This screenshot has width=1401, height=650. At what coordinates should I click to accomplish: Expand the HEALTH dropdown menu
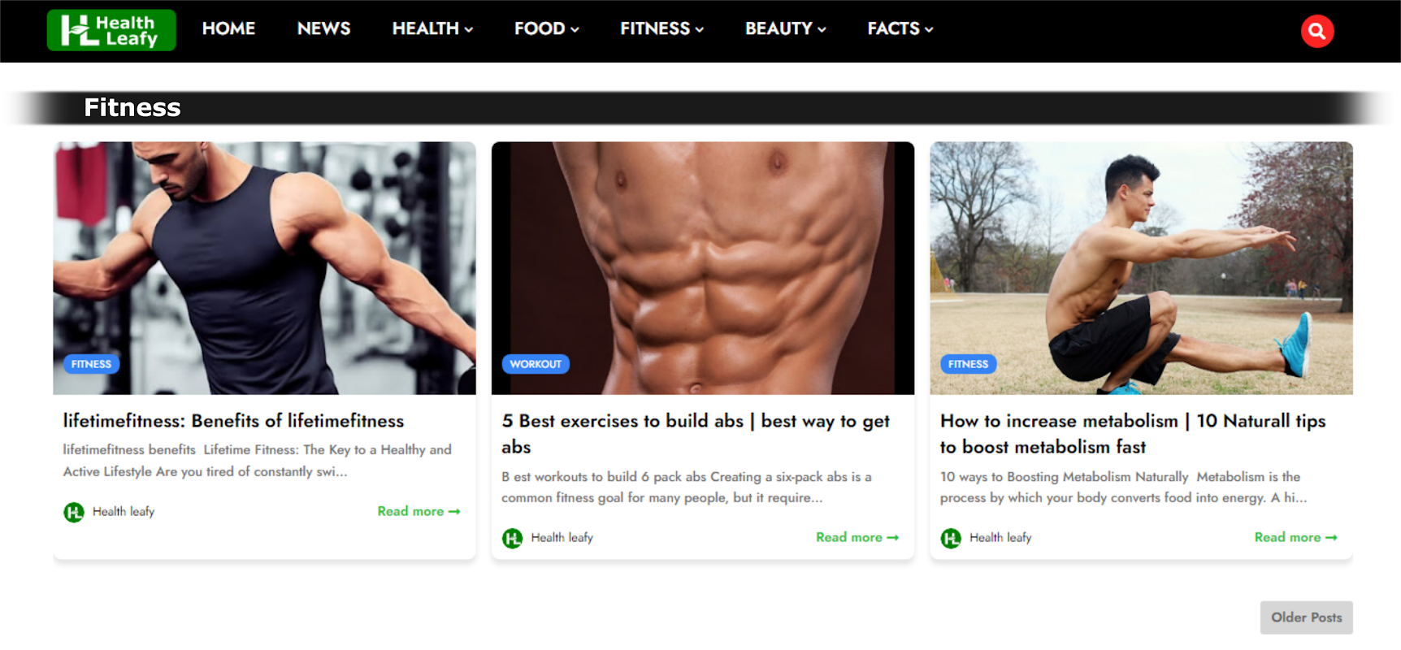click(x=432, y=28)
